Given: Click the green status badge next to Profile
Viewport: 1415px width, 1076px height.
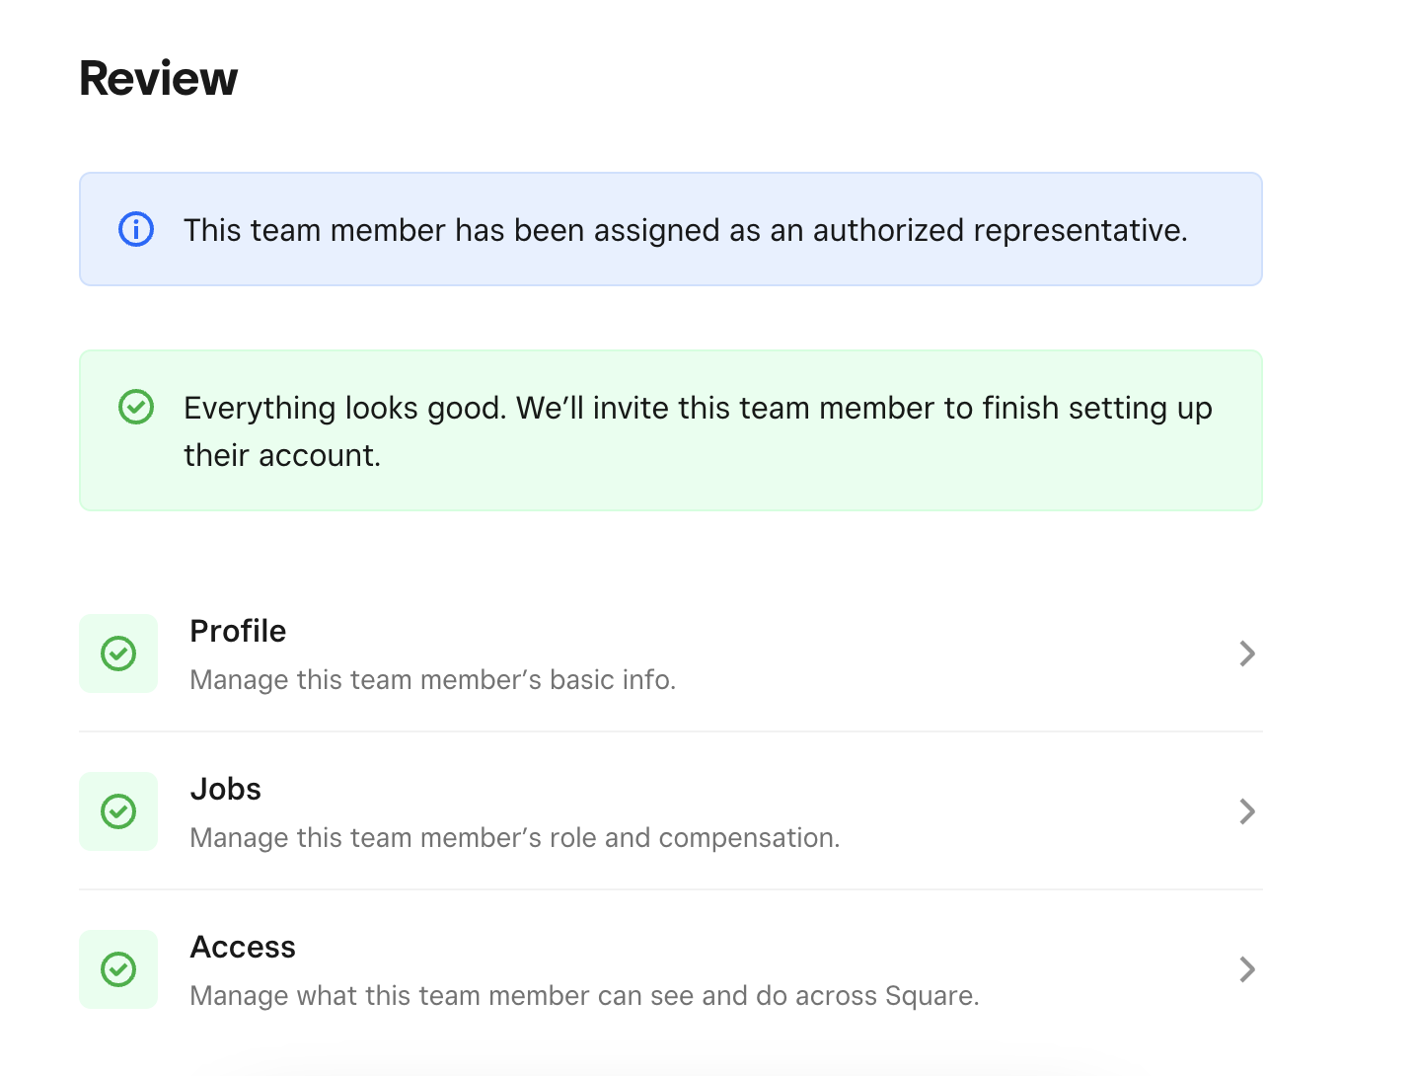Looking at the screenshot, I should point(117,653).
